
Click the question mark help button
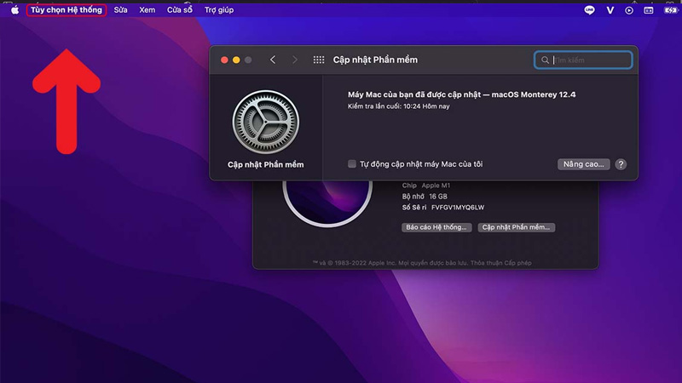tap(621, 164)
